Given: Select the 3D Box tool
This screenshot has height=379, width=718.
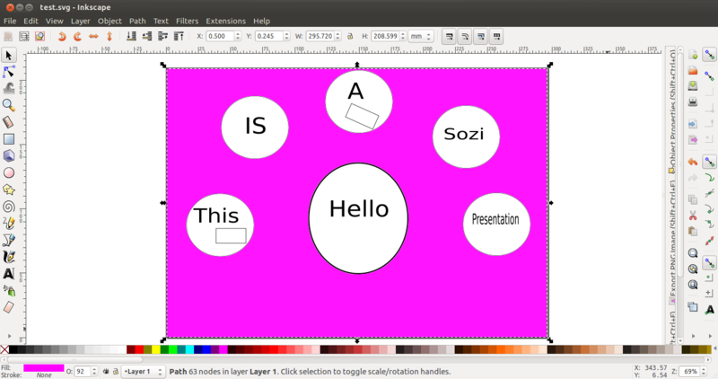Looking at the screenshot, I should point(9,155).
